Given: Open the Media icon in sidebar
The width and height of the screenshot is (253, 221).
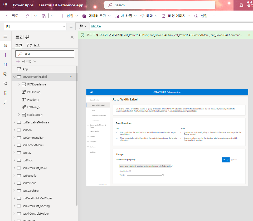Looking at the screenshot, I should (5, 74).
